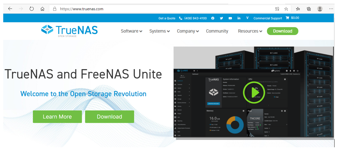
Task: Expand the Resources dropdown menu
Action: [250, 31]
